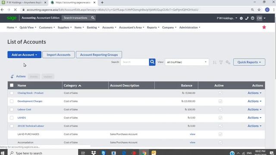276x155 pixels.
Task: Open Chrome profile avatar
Action: tap(267, 10)
